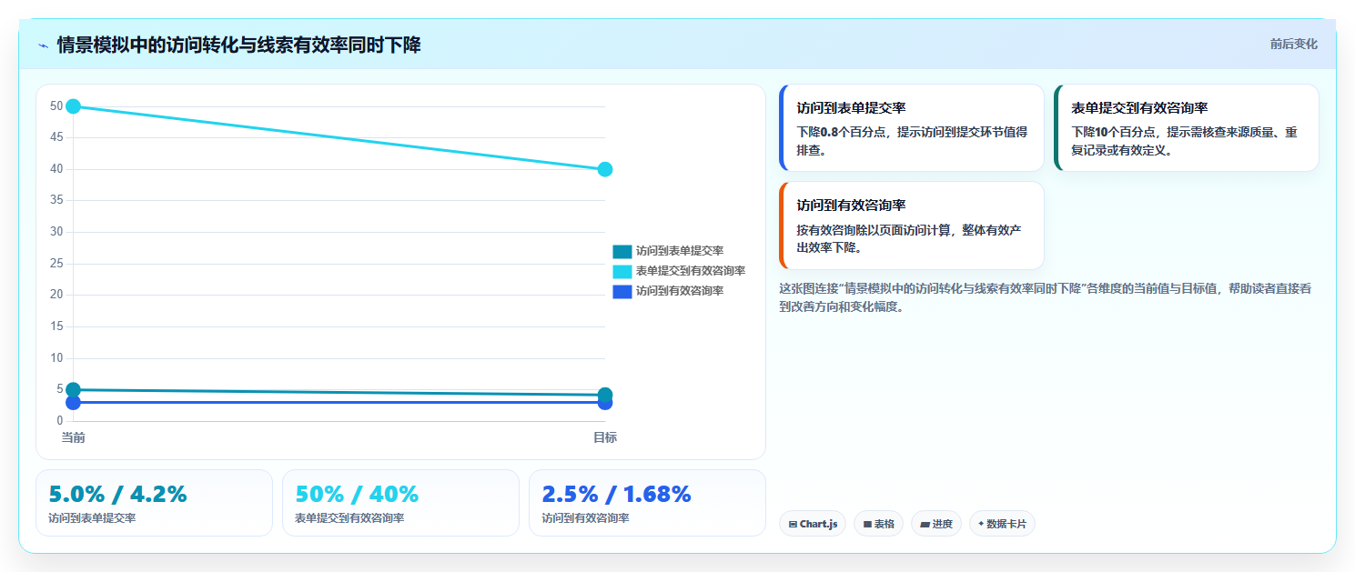Select the dark blue point at 目标

coord(605,403)
